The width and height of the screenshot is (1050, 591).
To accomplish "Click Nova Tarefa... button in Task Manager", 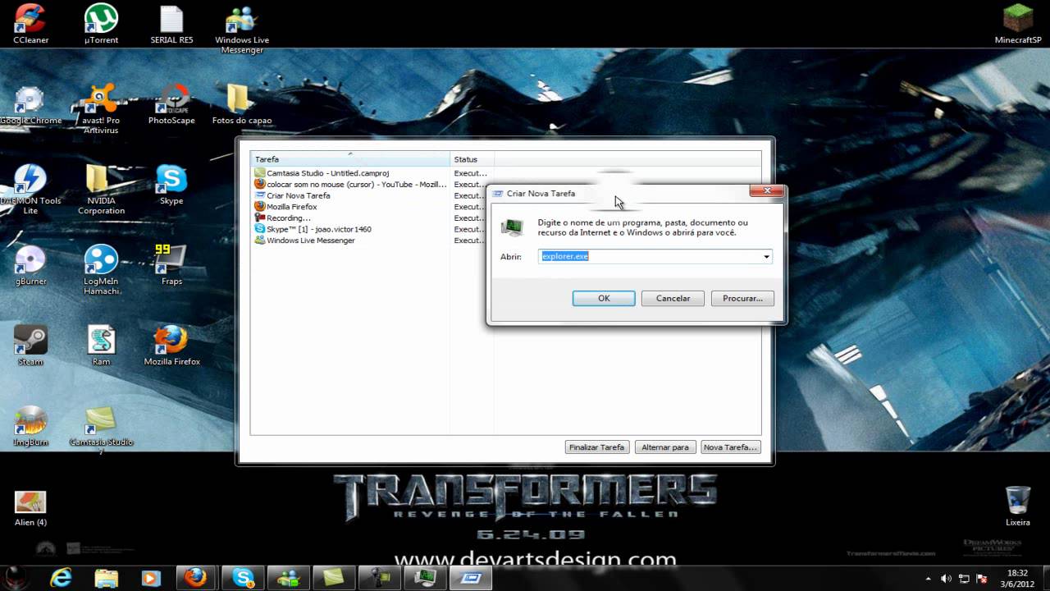I will (x=730, y=447).
